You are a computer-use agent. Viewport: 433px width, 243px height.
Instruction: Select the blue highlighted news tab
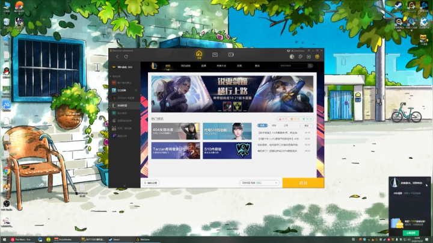262,125
